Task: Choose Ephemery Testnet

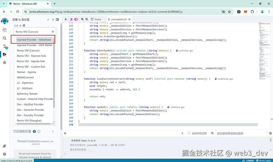Action: pyautogui.click(x=27, y=94)
